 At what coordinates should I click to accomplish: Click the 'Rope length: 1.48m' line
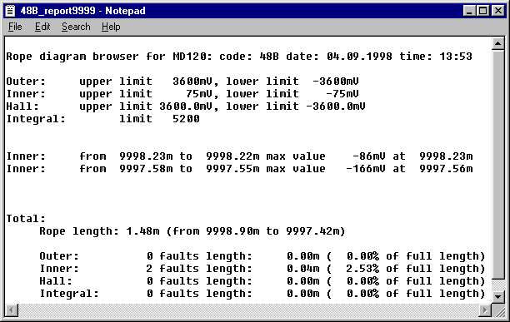pyautogui.click(x=192, y=231)
